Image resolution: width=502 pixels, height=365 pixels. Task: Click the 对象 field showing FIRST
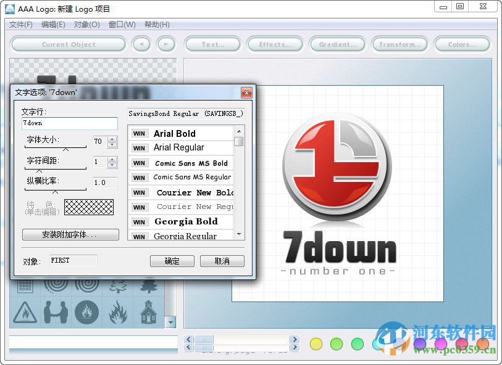point(73,260)
